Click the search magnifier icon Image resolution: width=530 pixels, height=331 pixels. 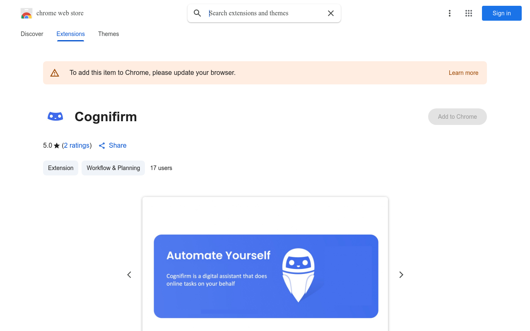coord(198,13)
